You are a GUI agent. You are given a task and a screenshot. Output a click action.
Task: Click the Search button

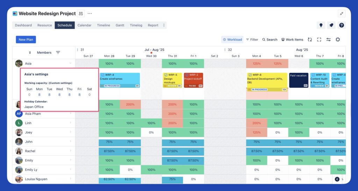270,40
